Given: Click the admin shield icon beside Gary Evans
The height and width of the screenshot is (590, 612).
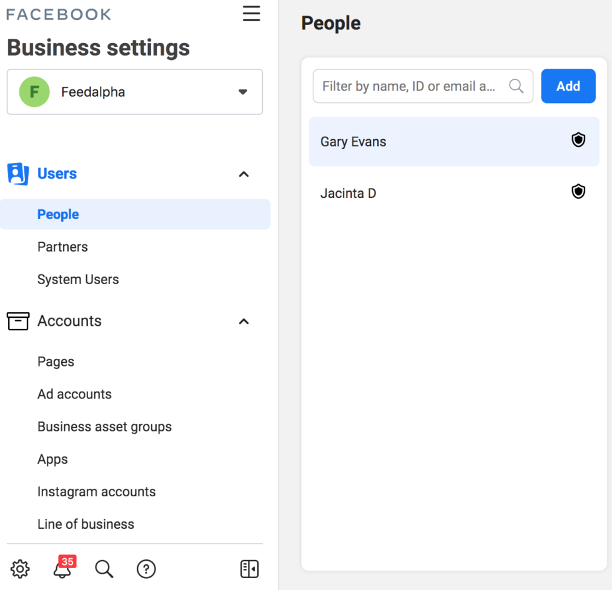Looking at the screenshot, I should tap(578, 140).
